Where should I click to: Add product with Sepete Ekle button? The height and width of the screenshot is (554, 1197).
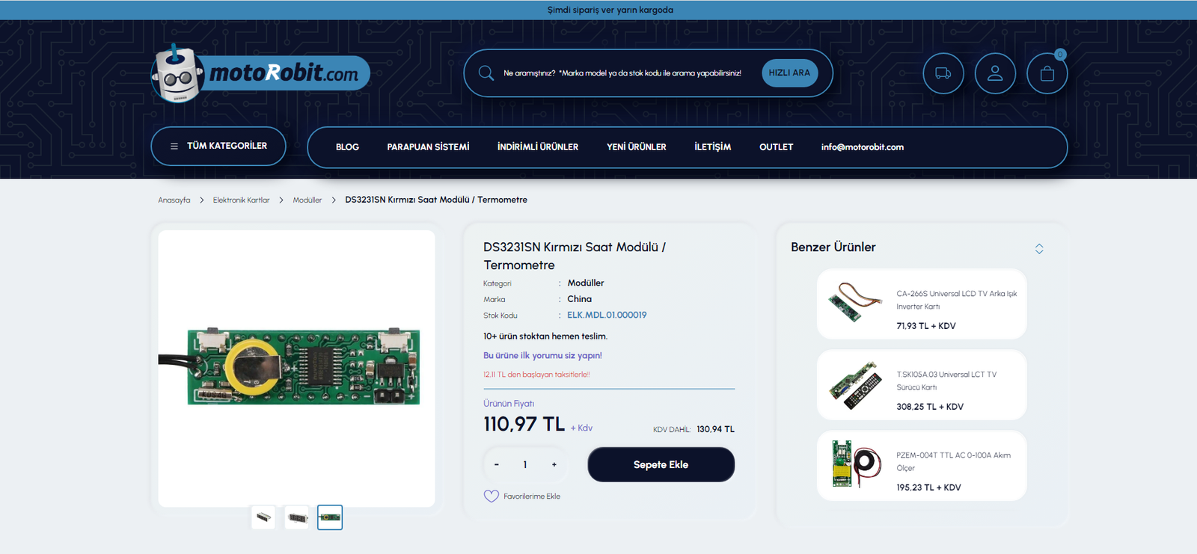tap(661, 464)
